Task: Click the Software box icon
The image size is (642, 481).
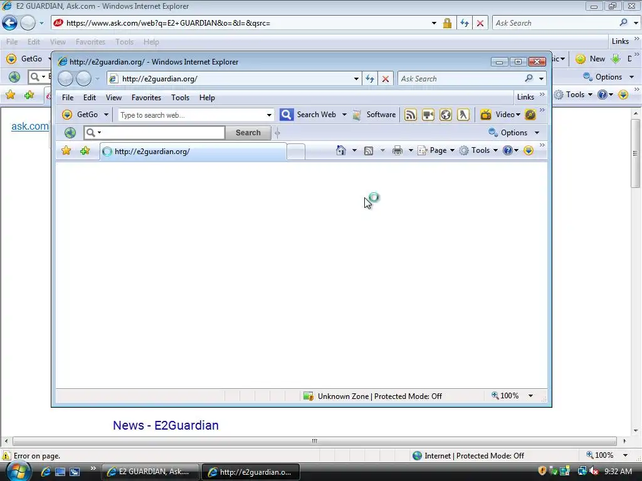Action: [357, 115]
